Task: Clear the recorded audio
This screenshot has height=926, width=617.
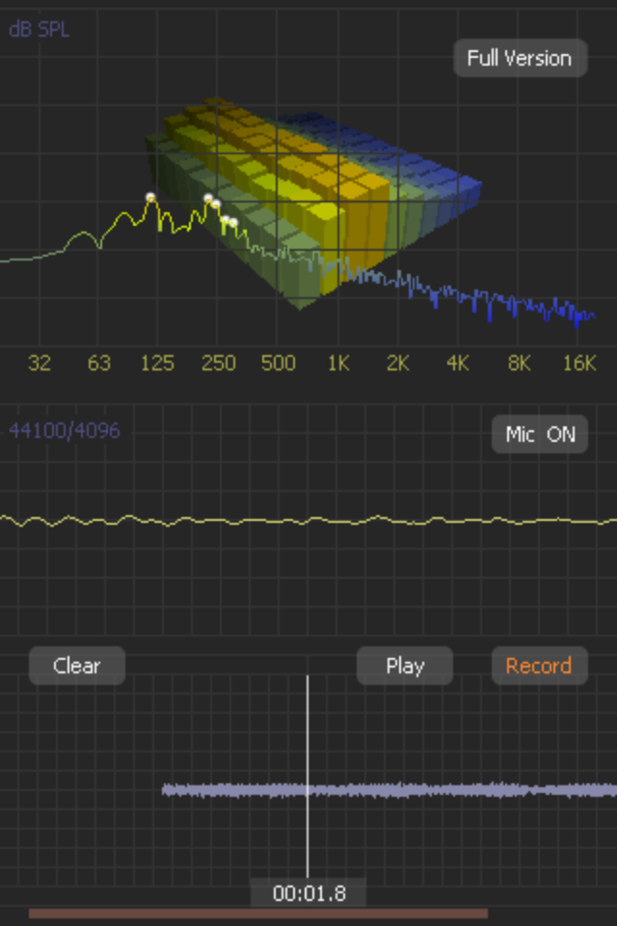Action: click(77, 666)
